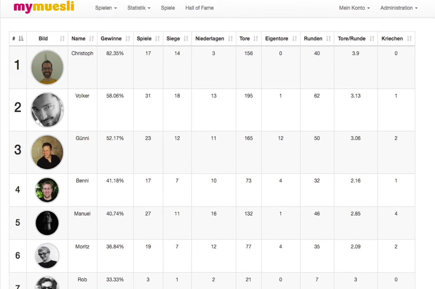This screenshot has height=289, width=435.
Task: Click Christoph's profile picture
Action: [47, 67]
